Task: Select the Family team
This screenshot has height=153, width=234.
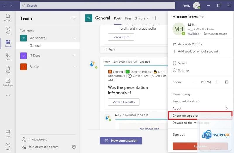Action: (48, 67)
